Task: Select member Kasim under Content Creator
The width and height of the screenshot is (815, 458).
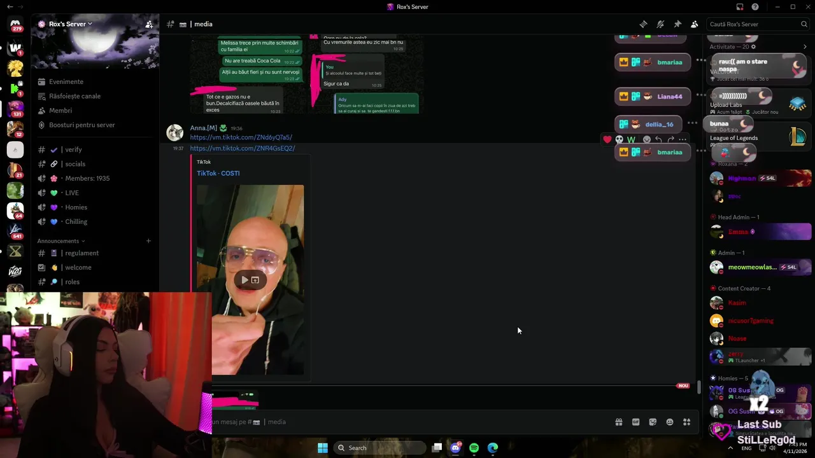Action: pos(759,303)
